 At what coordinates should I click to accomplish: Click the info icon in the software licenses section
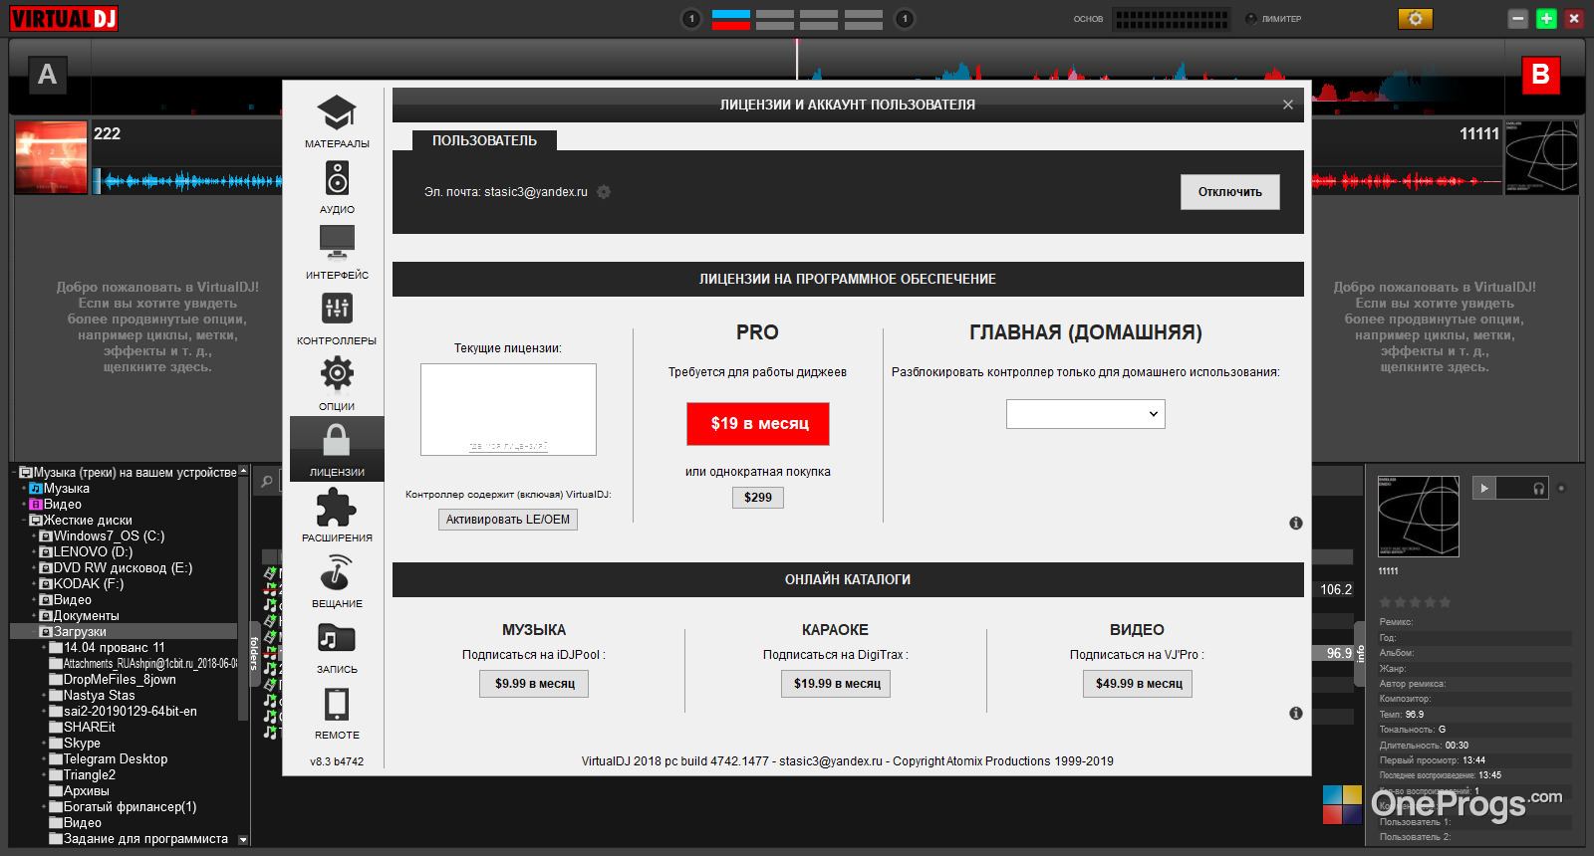click(1296, 523)
